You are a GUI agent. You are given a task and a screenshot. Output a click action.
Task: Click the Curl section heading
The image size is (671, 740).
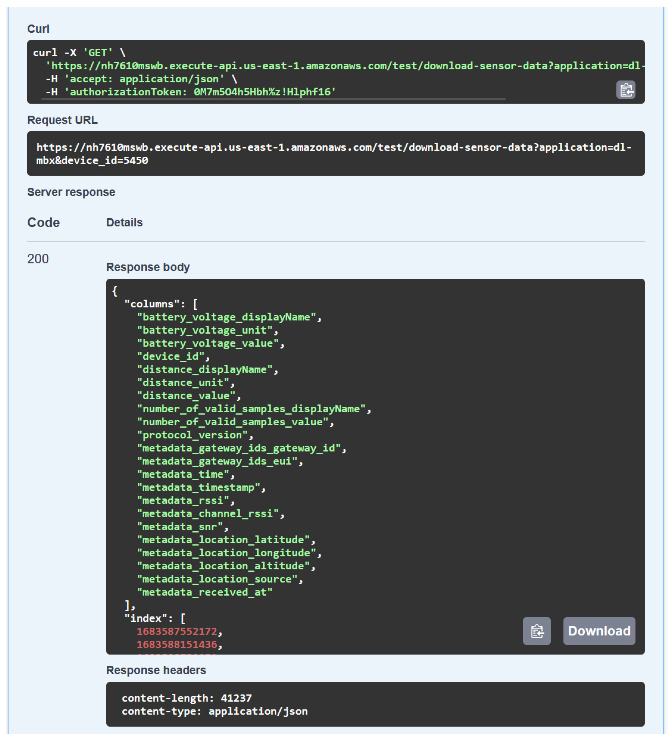tap(38, 29)
